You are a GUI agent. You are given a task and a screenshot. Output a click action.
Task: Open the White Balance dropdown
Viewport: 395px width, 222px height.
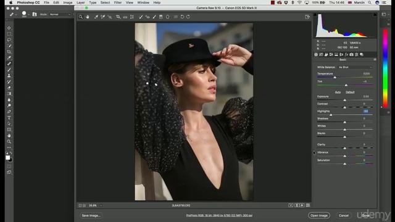coord(355,67)
